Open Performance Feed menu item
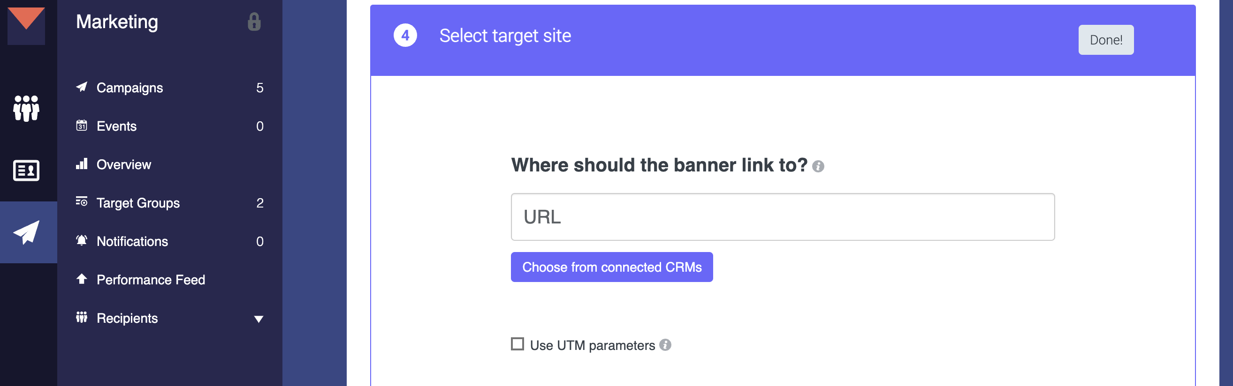The width and height of the screenshot is (1233, 386). tap(150, 280)
